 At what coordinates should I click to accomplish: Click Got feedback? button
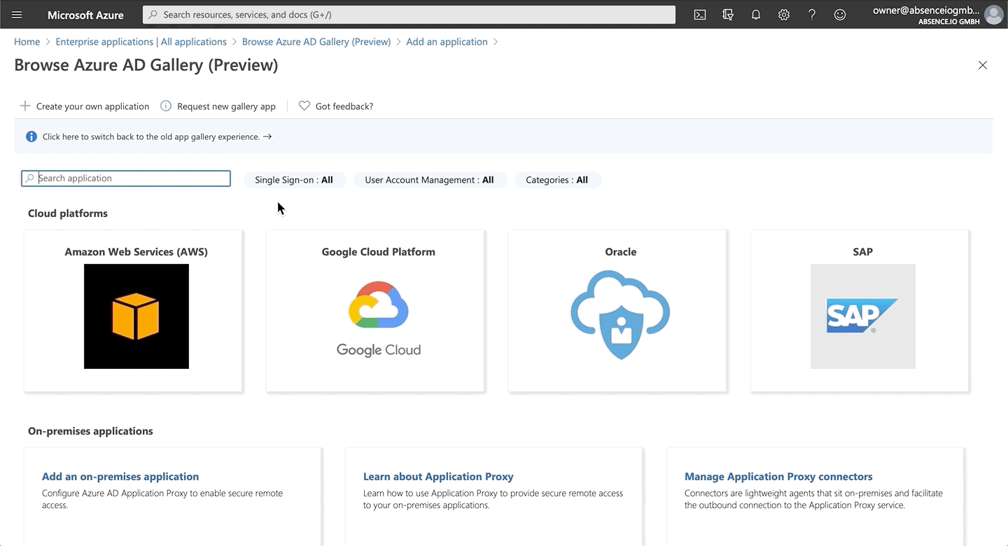click(x=336, y=106)
